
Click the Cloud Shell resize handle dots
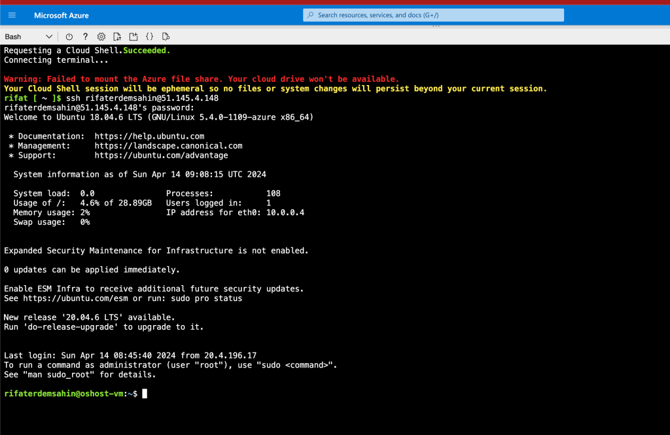[435, 26]
